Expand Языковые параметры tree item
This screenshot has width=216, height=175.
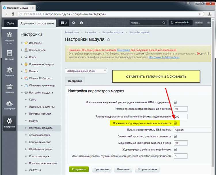click(26, 107)
